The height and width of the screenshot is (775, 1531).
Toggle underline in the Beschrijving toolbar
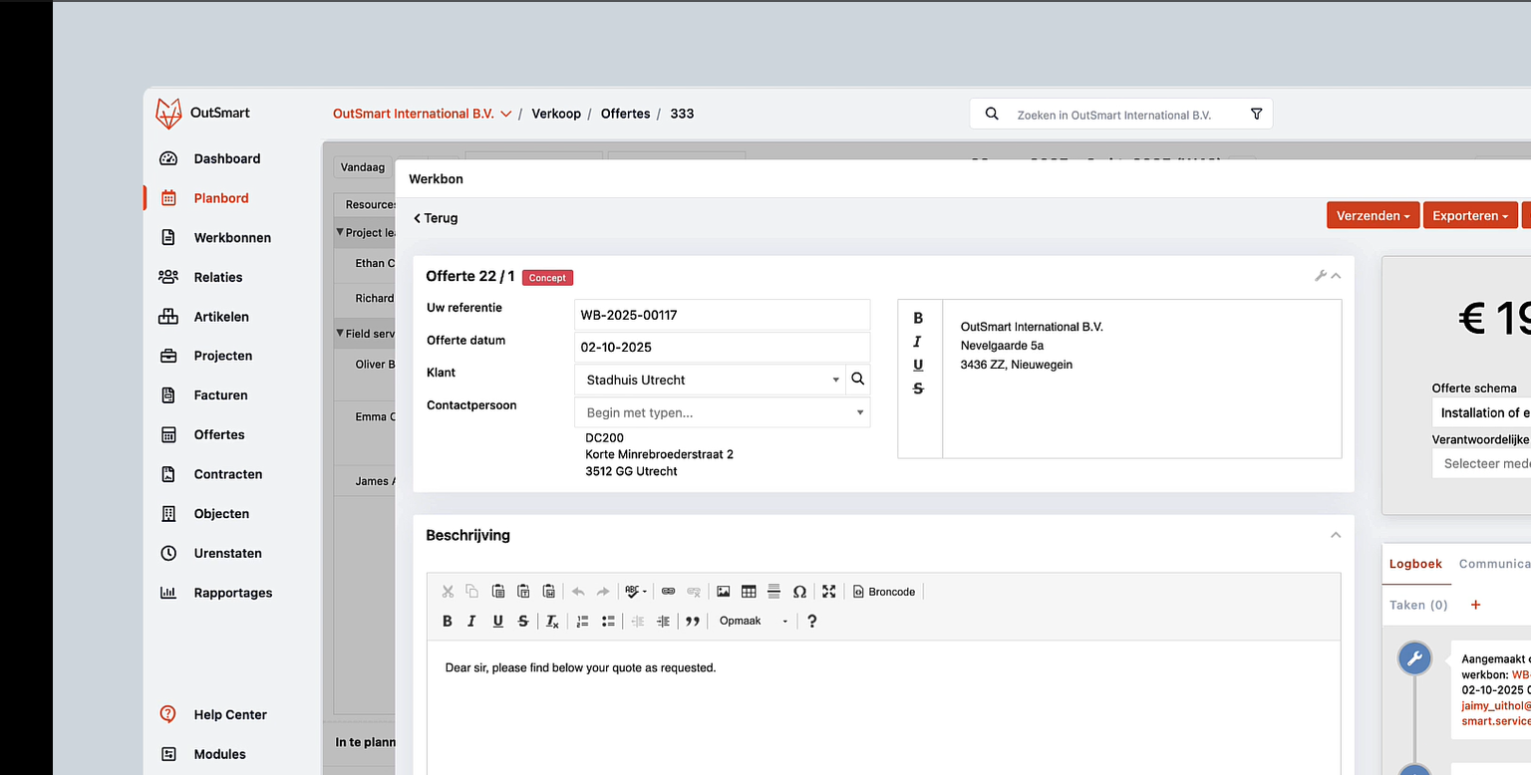[497, 622]
